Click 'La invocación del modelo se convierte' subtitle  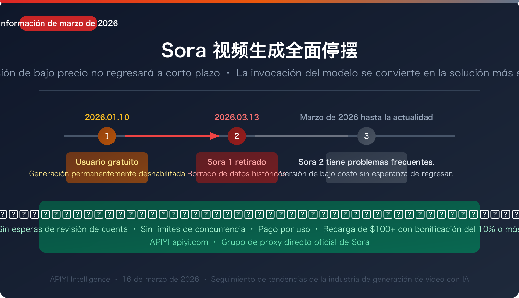coord(328,73)
